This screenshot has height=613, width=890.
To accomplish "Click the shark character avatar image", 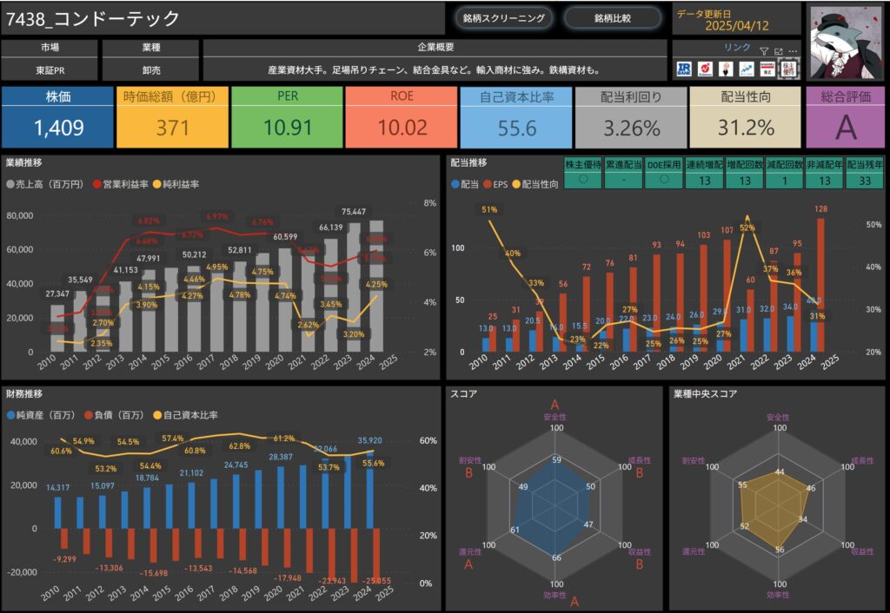I will click(847, 43).
